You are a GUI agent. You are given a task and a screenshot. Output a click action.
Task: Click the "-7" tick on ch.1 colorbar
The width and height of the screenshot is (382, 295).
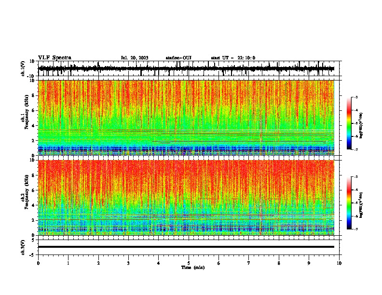(355, 149)
